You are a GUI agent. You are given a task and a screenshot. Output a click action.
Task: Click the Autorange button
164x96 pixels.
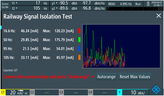106,77
